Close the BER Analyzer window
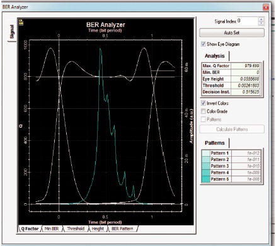Image resolution: width=276 pixels, height=246 pixels. point(265,8)
